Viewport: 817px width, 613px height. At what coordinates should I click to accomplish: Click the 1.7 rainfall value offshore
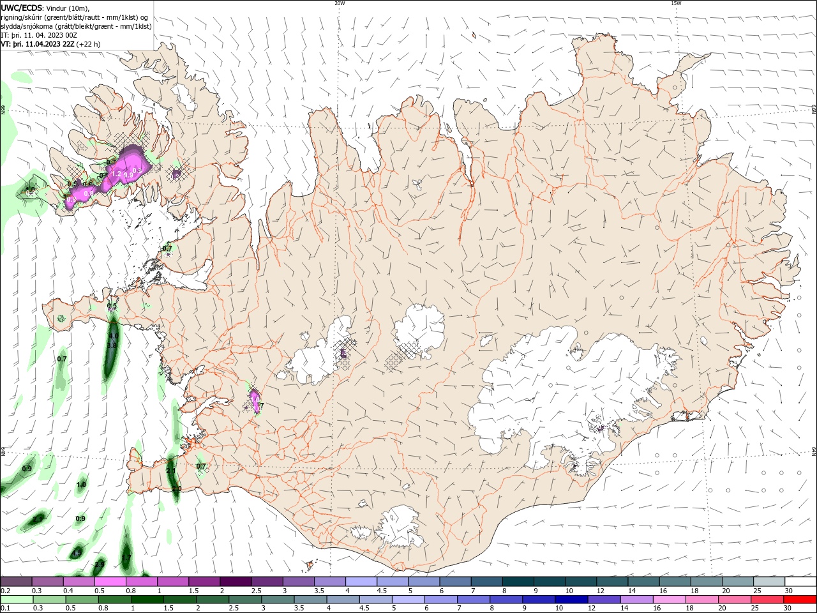(x=126, y=557)
